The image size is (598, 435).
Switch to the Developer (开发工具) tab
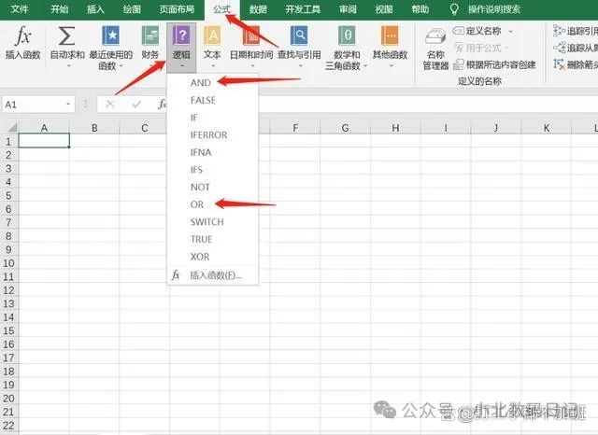point(303,9)
